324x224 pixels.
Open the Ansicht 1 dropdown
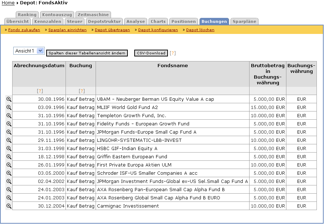tap(29, 51)
